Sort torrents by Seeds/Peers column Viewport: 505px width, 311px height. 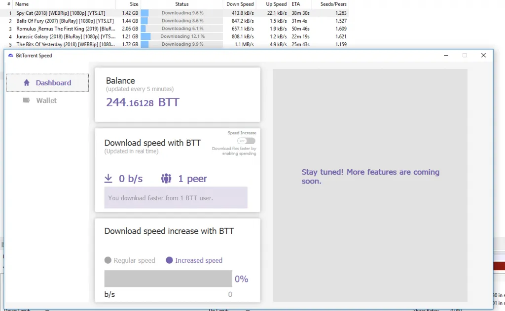333,4
